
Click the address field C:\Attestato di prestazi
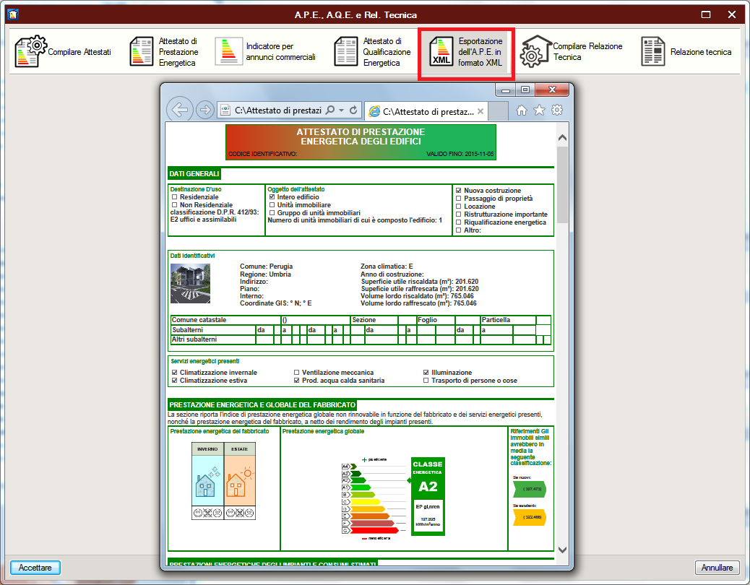click(x=278, y=110)
